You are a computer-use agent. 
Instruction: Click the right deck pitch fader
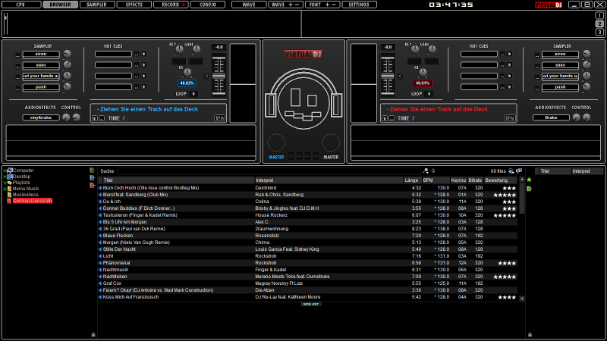[x=388, y=75]
